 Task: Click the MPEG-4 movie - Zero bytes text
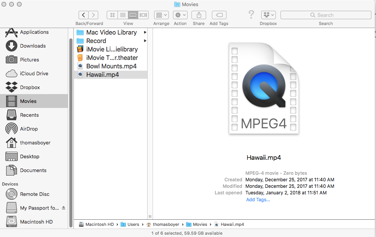tap(276, 173)
